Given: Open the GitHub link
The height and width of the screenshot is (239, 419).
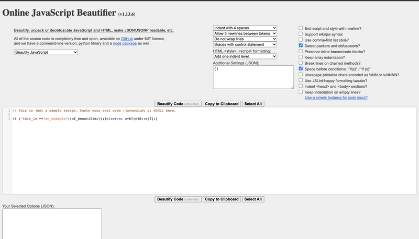Looking at the screenshot, I should pyautogui.click(x=127, y=39).
